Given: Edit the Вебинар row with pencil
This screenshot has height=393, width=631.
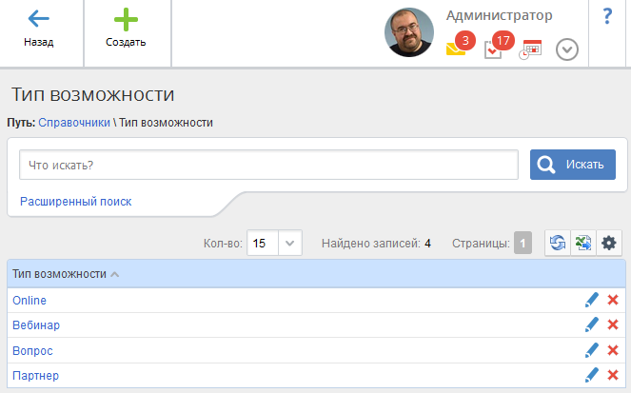Looking at the screenshot, I should pos(592,324).
